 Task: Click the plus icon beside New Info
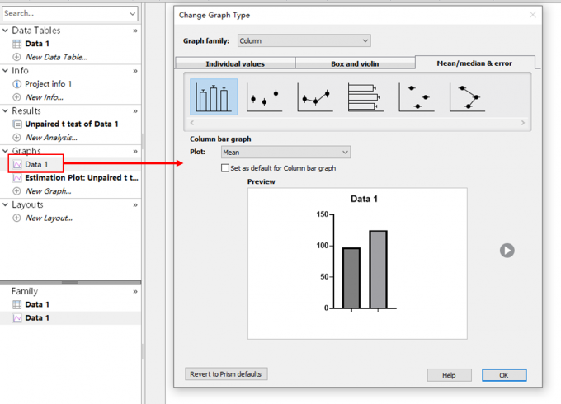(16, 97)
